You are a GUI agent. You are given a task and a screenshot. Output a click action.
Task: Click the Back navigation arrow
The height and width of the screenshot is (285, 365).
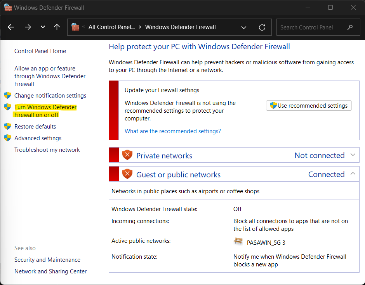point(11,27)
